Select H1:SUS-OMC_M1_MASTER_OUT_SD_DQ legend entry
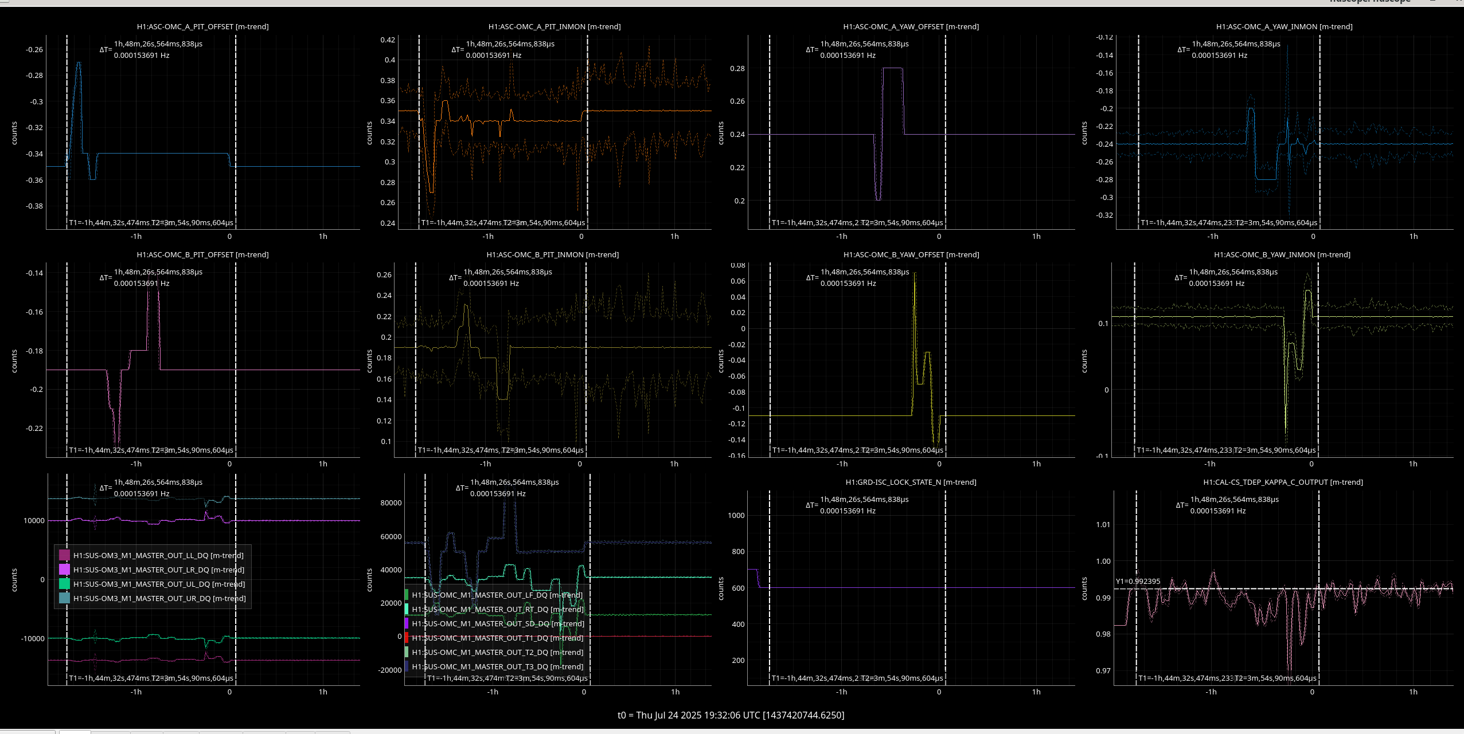Viewport: 1464px width, 734px height. [498, 623]
